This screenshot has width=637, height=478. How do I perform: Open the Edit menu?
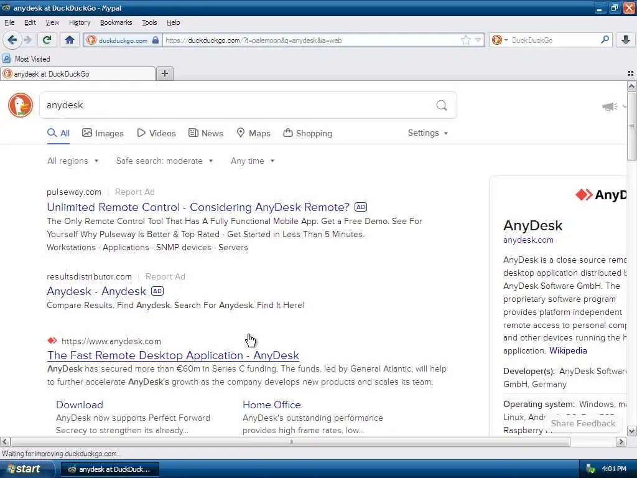(30, 22)
